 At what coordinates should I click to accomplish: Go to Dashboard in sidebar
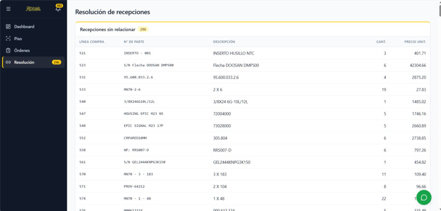(33, 27)
